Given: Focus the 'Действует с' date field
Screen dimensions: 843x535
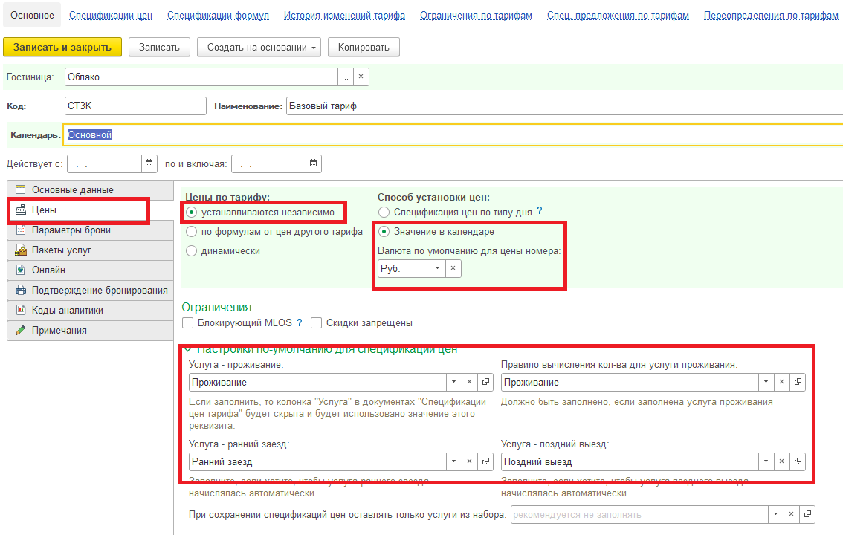Looking at the screenshot, I should pyautogui.click(x=104, y=163).
